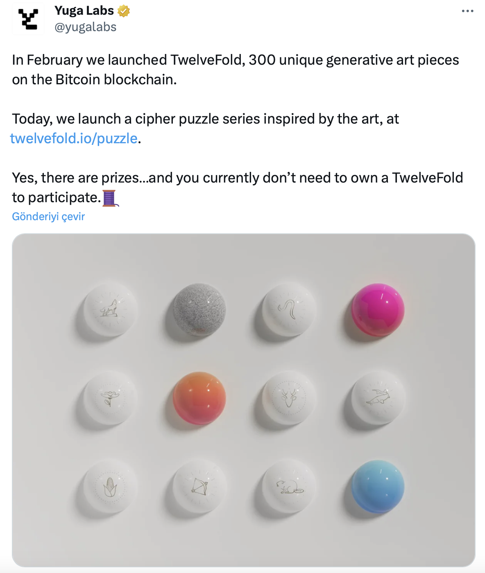
Task: Click the gold verified badge
Action: (x=124, y=11)
